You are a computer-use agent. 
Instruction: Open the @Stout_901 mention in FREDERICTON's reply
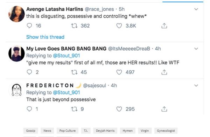66,93
